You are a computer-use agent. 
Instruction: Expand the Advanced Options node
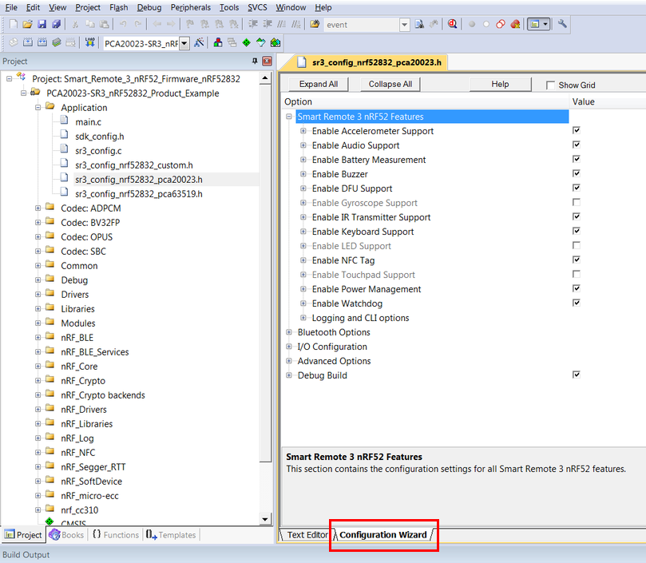[289, 361]
